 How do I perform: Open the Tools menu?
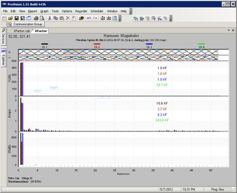pyautogui.click(x=55, y=11)
